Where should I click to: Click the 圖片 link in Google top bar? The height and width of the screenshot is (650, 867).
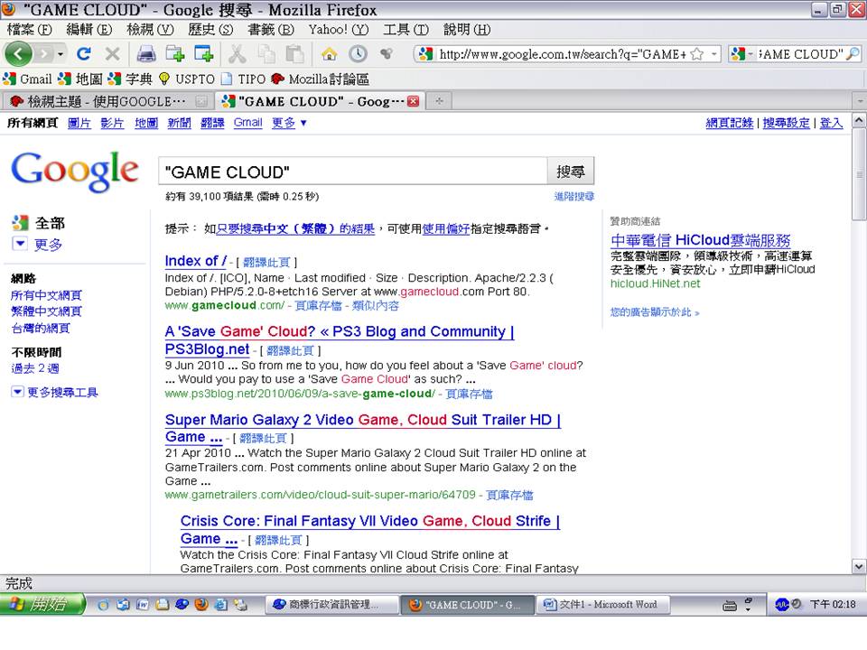click(x=79, y=123)
